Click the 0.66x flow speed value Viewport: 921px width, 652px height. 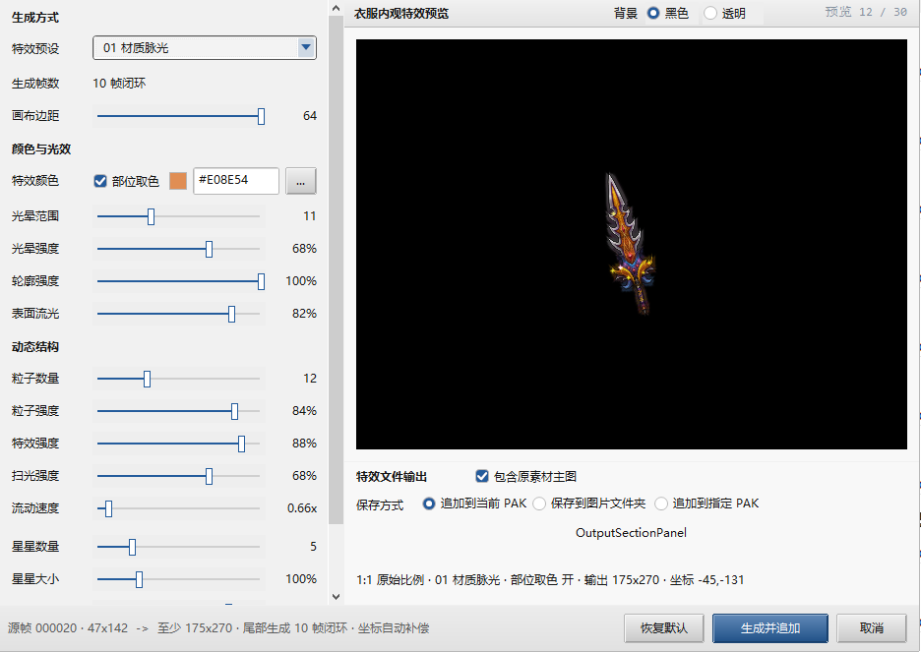coord(302,508)
